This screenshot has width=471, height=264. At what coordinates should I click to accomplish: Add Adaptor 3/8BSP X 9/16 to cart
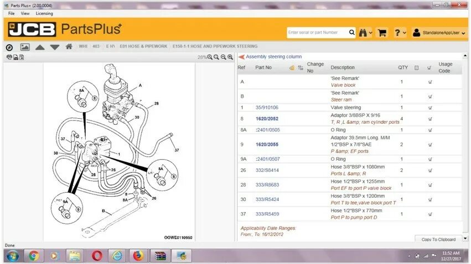[430, 119]
